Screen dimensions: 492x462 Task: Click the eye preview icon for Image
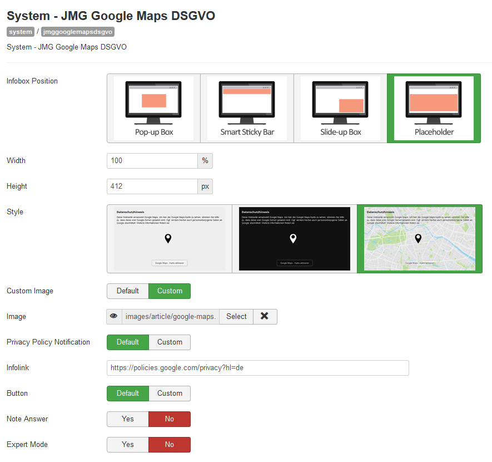click(114, 316)
